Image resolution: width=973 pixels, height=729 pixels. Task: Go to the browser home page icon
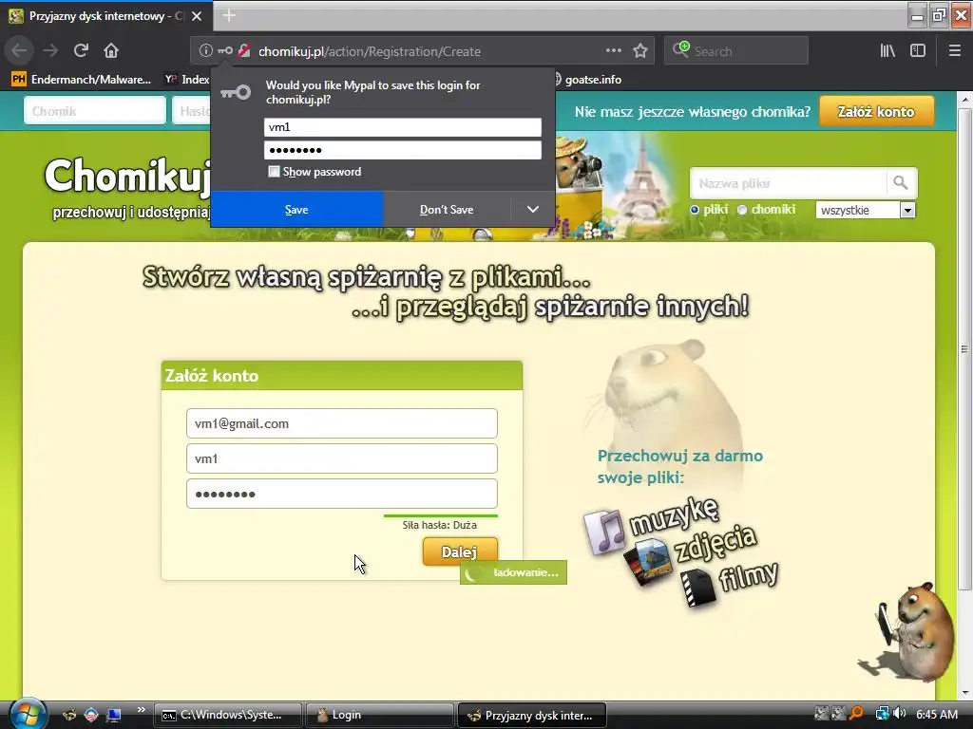(x=111, y=51)
